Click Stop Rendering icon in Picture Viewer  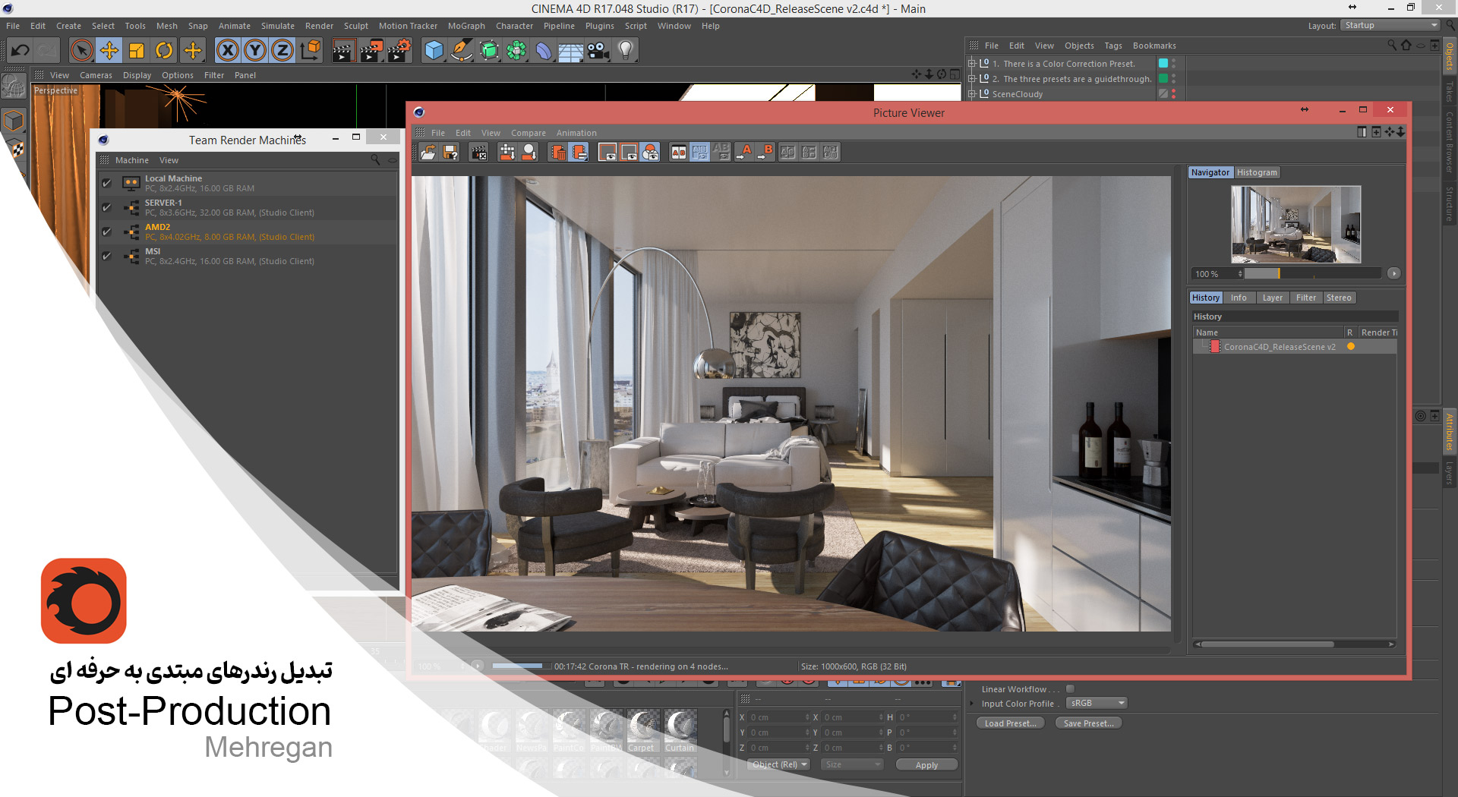pos(478,153)
